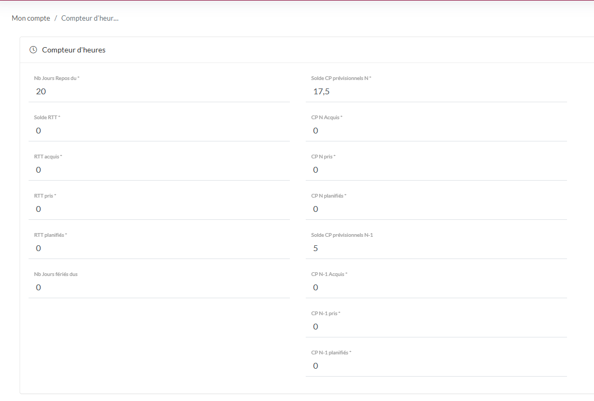Focus the Solde CP prévisionnels N-1 field
This screenshot has height=401, width=594.
tap(436, 248)
